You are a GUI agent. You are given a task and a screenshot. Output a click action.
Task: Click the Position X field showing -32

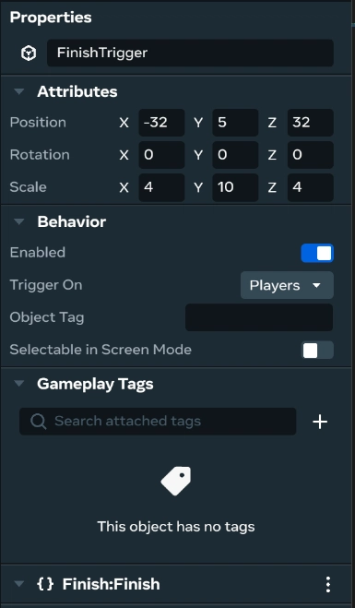[161, 123]
